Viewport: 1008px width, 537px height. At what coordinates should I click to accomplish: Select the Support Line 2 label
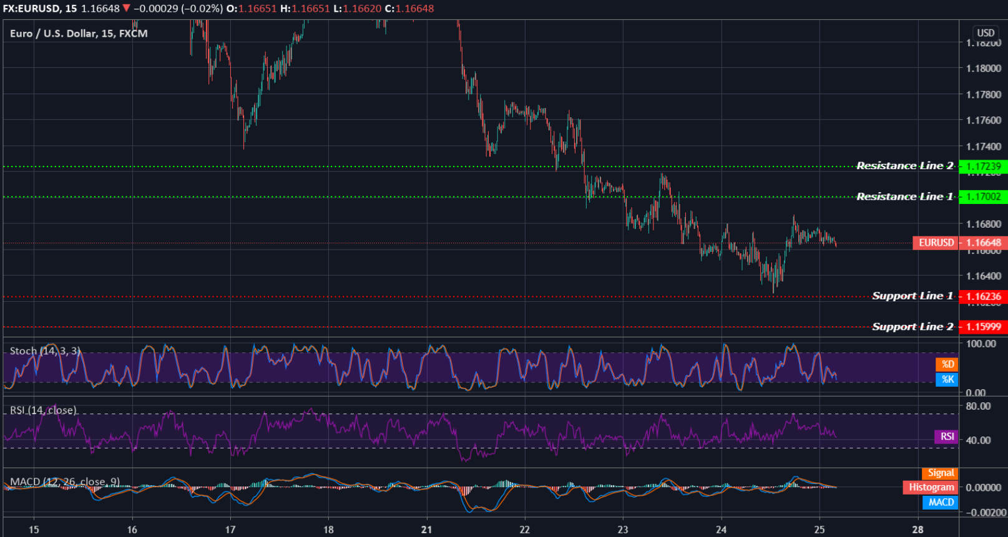point(913,327)
